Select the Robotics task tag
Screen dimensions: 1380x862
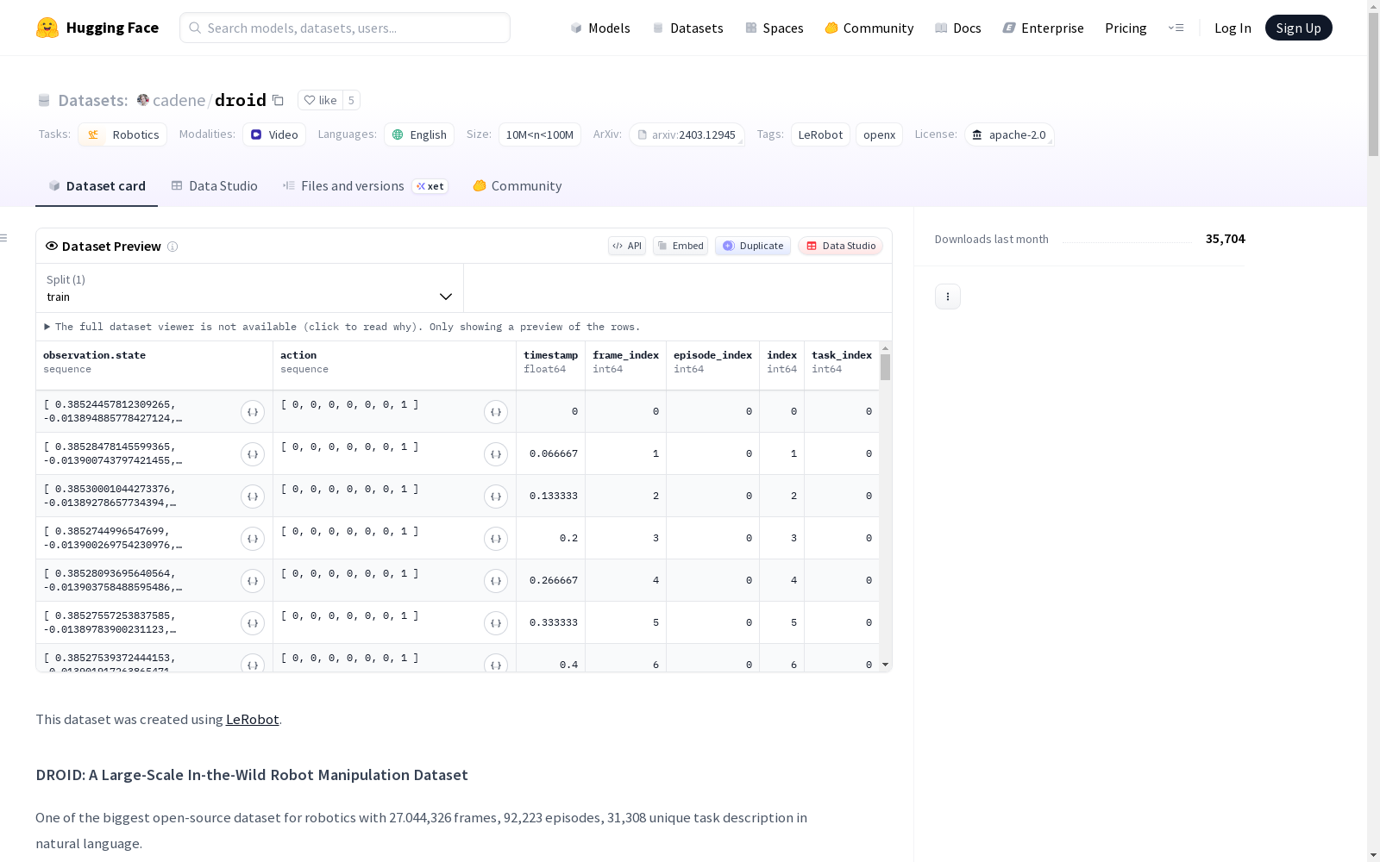coord(122,134)
